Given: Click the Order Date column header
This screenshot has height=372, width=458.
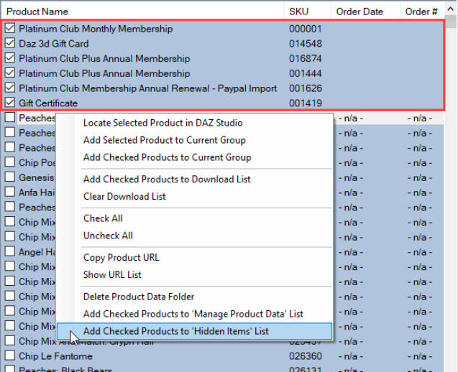Looking at the screenshot, I should [358, 11].
